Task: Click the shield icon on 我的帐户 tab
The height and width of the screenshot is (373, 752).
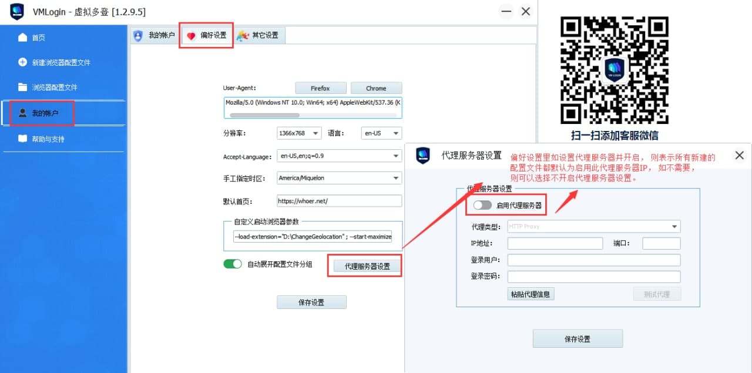Action: (x=138, y=35)
